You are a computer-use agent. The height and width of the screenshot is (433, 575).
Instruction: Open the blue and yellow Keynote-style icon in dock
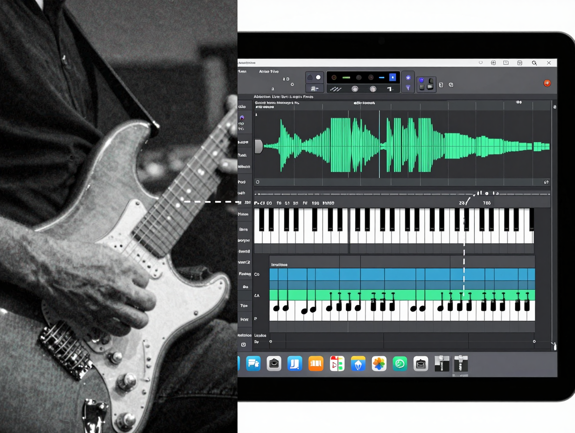358,363
